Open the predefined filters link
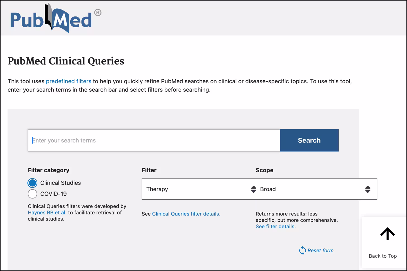The width and height of the screenshot is (407, 271). point(69,81)
